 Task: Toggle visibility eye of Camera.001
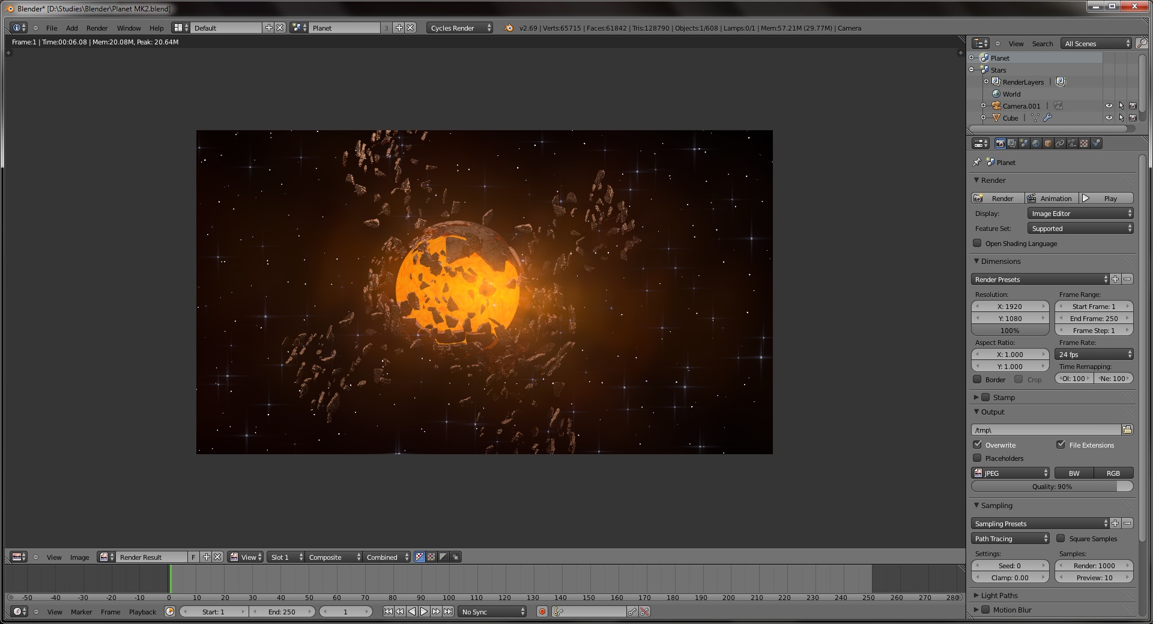click(1109, 106)
